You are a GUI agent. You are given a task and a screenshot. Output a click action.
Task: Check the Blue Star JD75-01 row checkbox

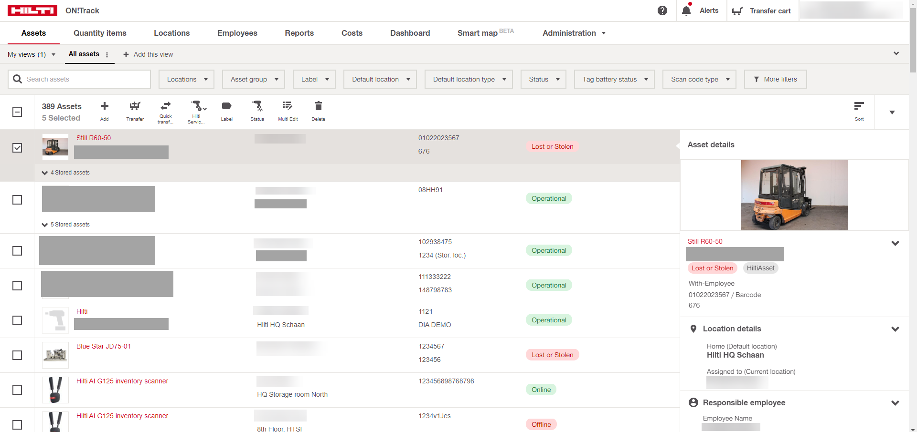coord(17,355)
